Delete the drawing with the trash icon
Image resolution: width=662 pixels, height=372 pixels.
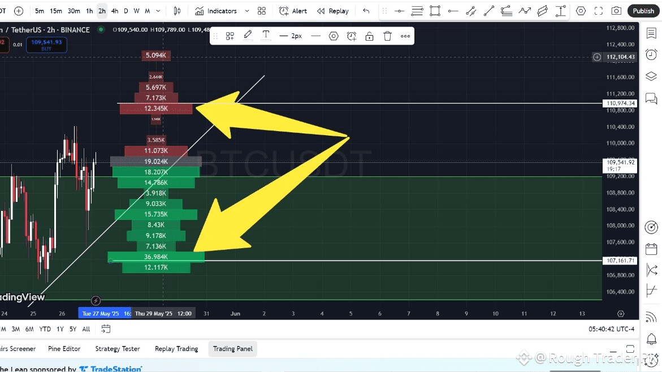387,35
